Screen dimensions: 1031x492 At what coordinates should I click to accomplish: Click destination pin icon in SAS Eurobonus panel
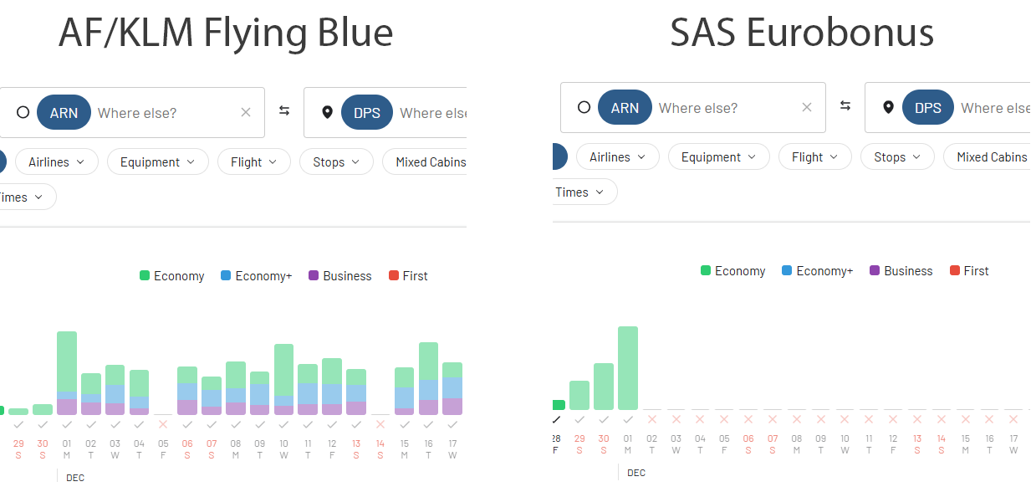click(x=888, y=107)
